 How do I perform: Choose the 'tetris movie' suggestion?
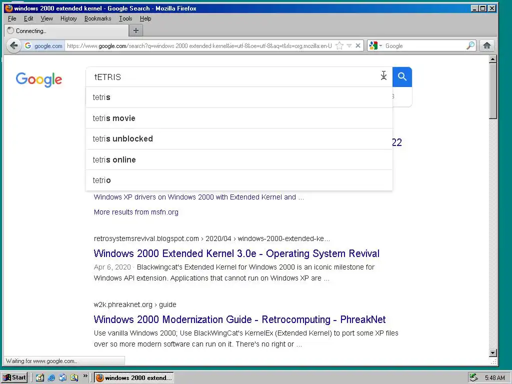239,118
